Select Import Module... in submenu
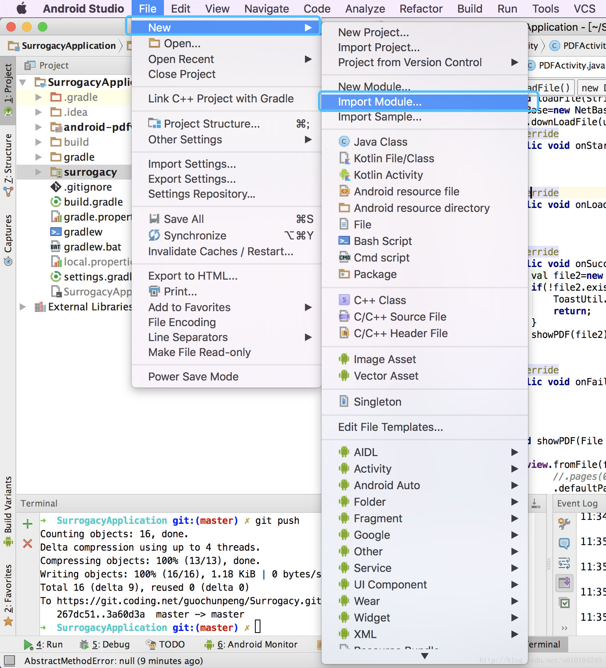 coord(425,102)
